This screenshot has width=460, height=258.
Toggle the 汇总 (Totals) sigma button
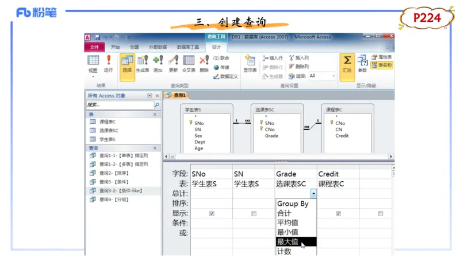coord(347,63)
